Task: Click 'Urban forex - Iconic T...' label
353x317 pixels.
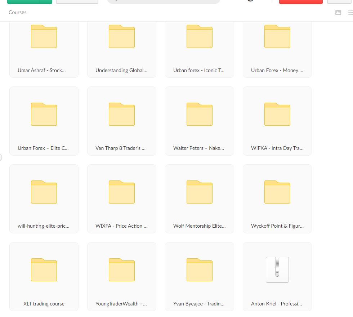Action: point(199,70)
